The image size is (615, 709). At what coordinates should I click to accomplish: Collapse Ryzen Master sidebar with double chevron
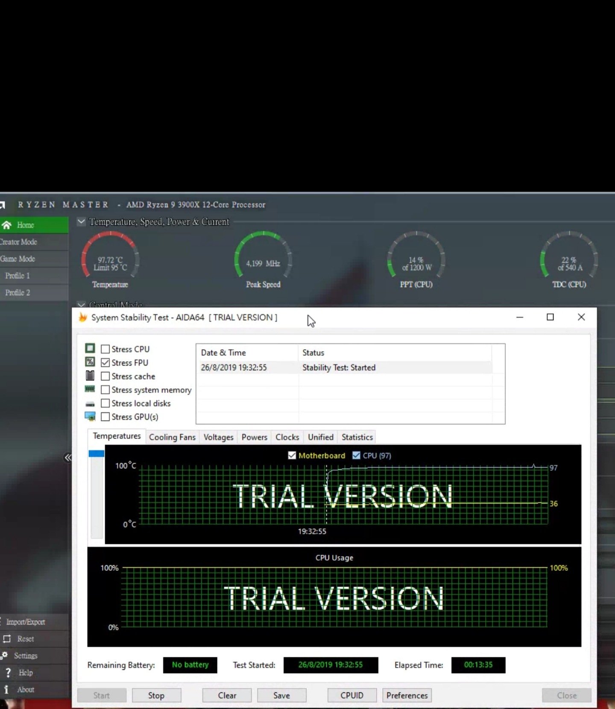click(68, 458)
